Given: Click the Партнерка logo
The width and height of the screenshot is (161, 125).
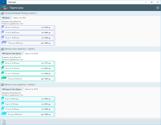Looking at the screenshot, I should pos(12,8).
